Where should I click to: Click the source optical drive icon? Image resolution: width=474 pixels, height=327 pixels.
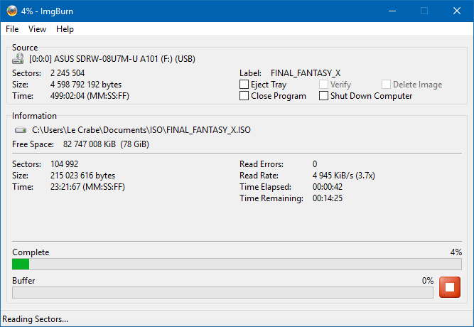(x=18, y=58)
